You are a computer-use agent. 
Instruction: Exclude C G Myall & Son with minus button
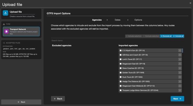pos(180,50)
